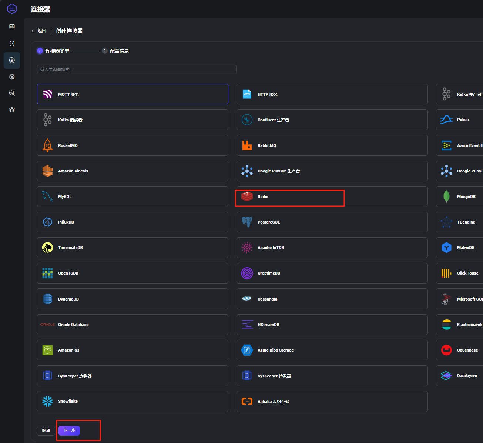Choose the OpenTSDB grid icon
This screenshot has width=483, height=443.
click(x=47, y=273)
